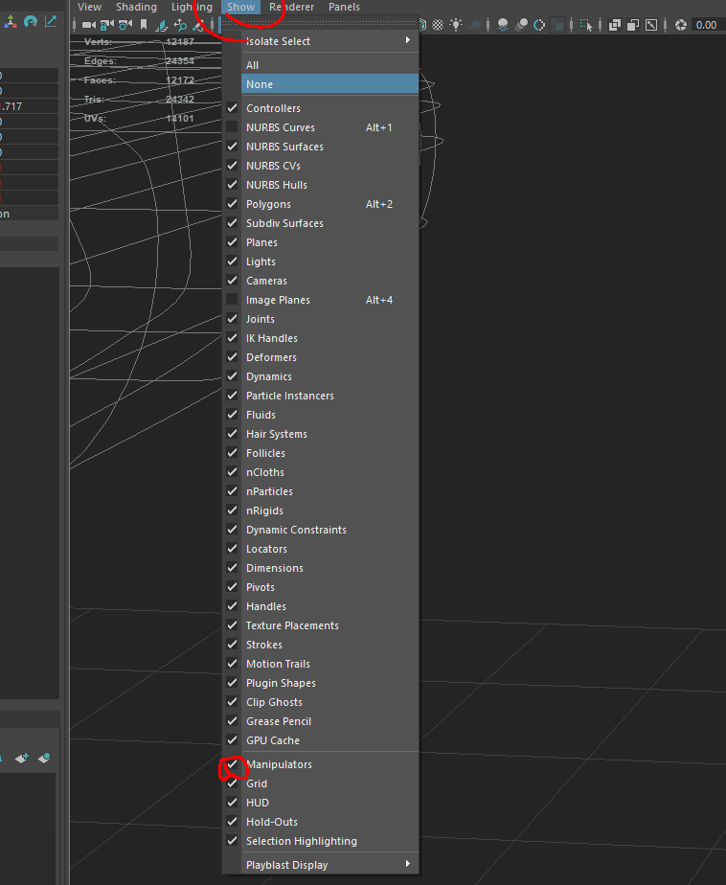Open the Renderer panel menu
This screenshot has height=885, width=726.
(x=292, y=7)
